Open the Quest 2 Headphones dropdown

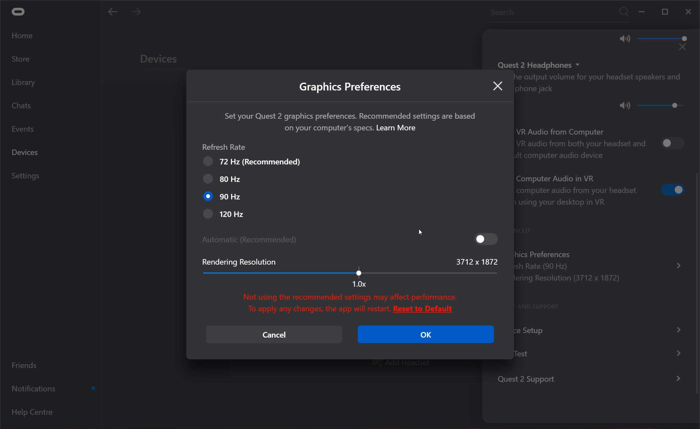[577, 65]
